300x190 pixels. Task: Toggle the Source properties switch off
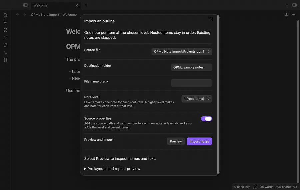[206, 119]
